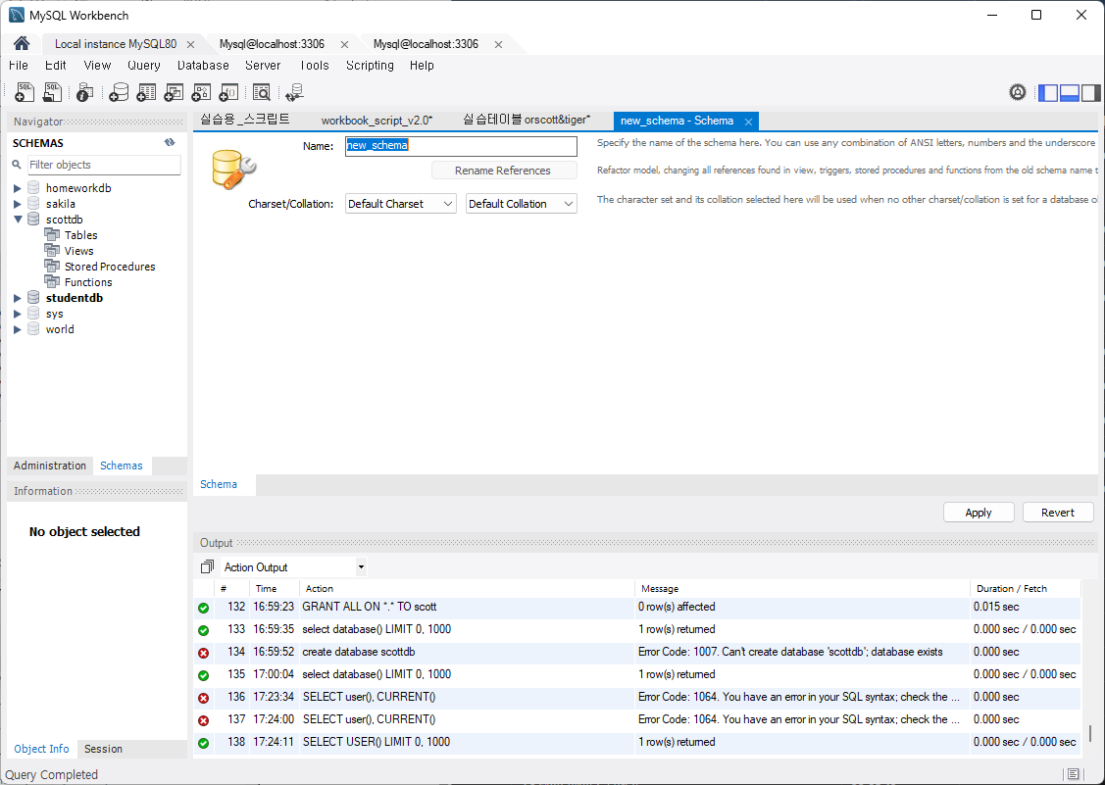
Task: Create a new function toolbar icon
Action: coord(228,92)
